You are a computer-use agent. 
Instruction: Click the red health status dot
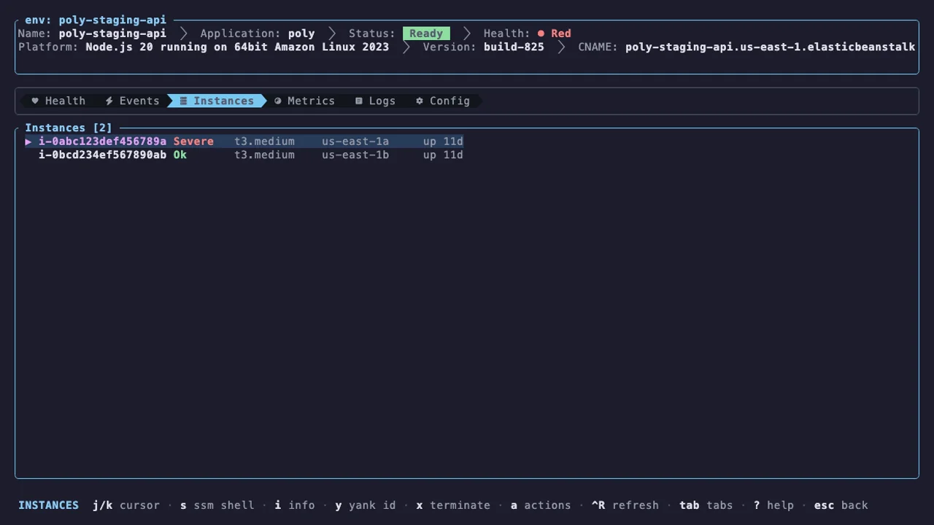pos(541,34)
